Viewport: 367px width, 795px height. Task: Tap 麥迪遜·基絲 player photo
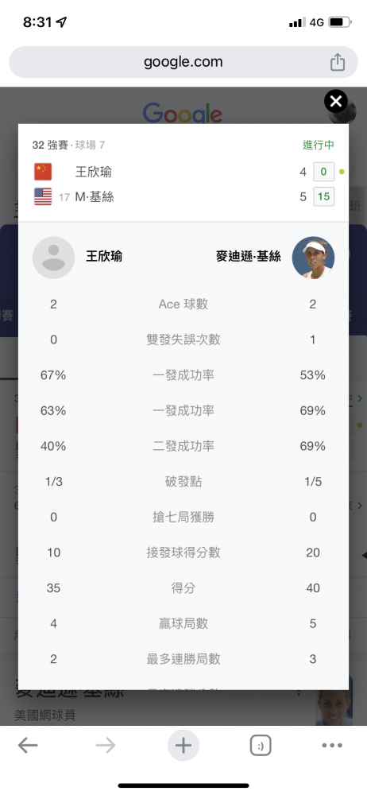[313, 258]
